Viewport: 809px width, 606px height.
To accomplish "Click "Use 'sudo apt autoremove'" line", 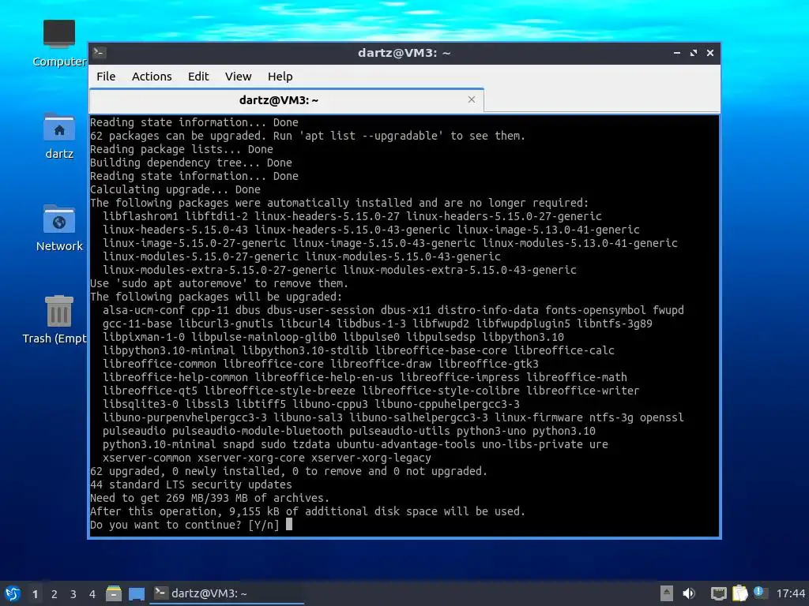I will 220,283.
